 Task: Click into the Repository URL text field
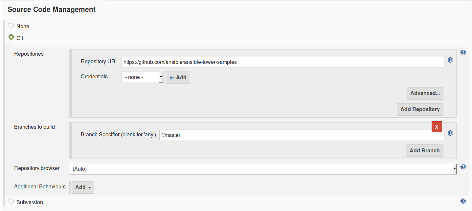pos(282,62)
